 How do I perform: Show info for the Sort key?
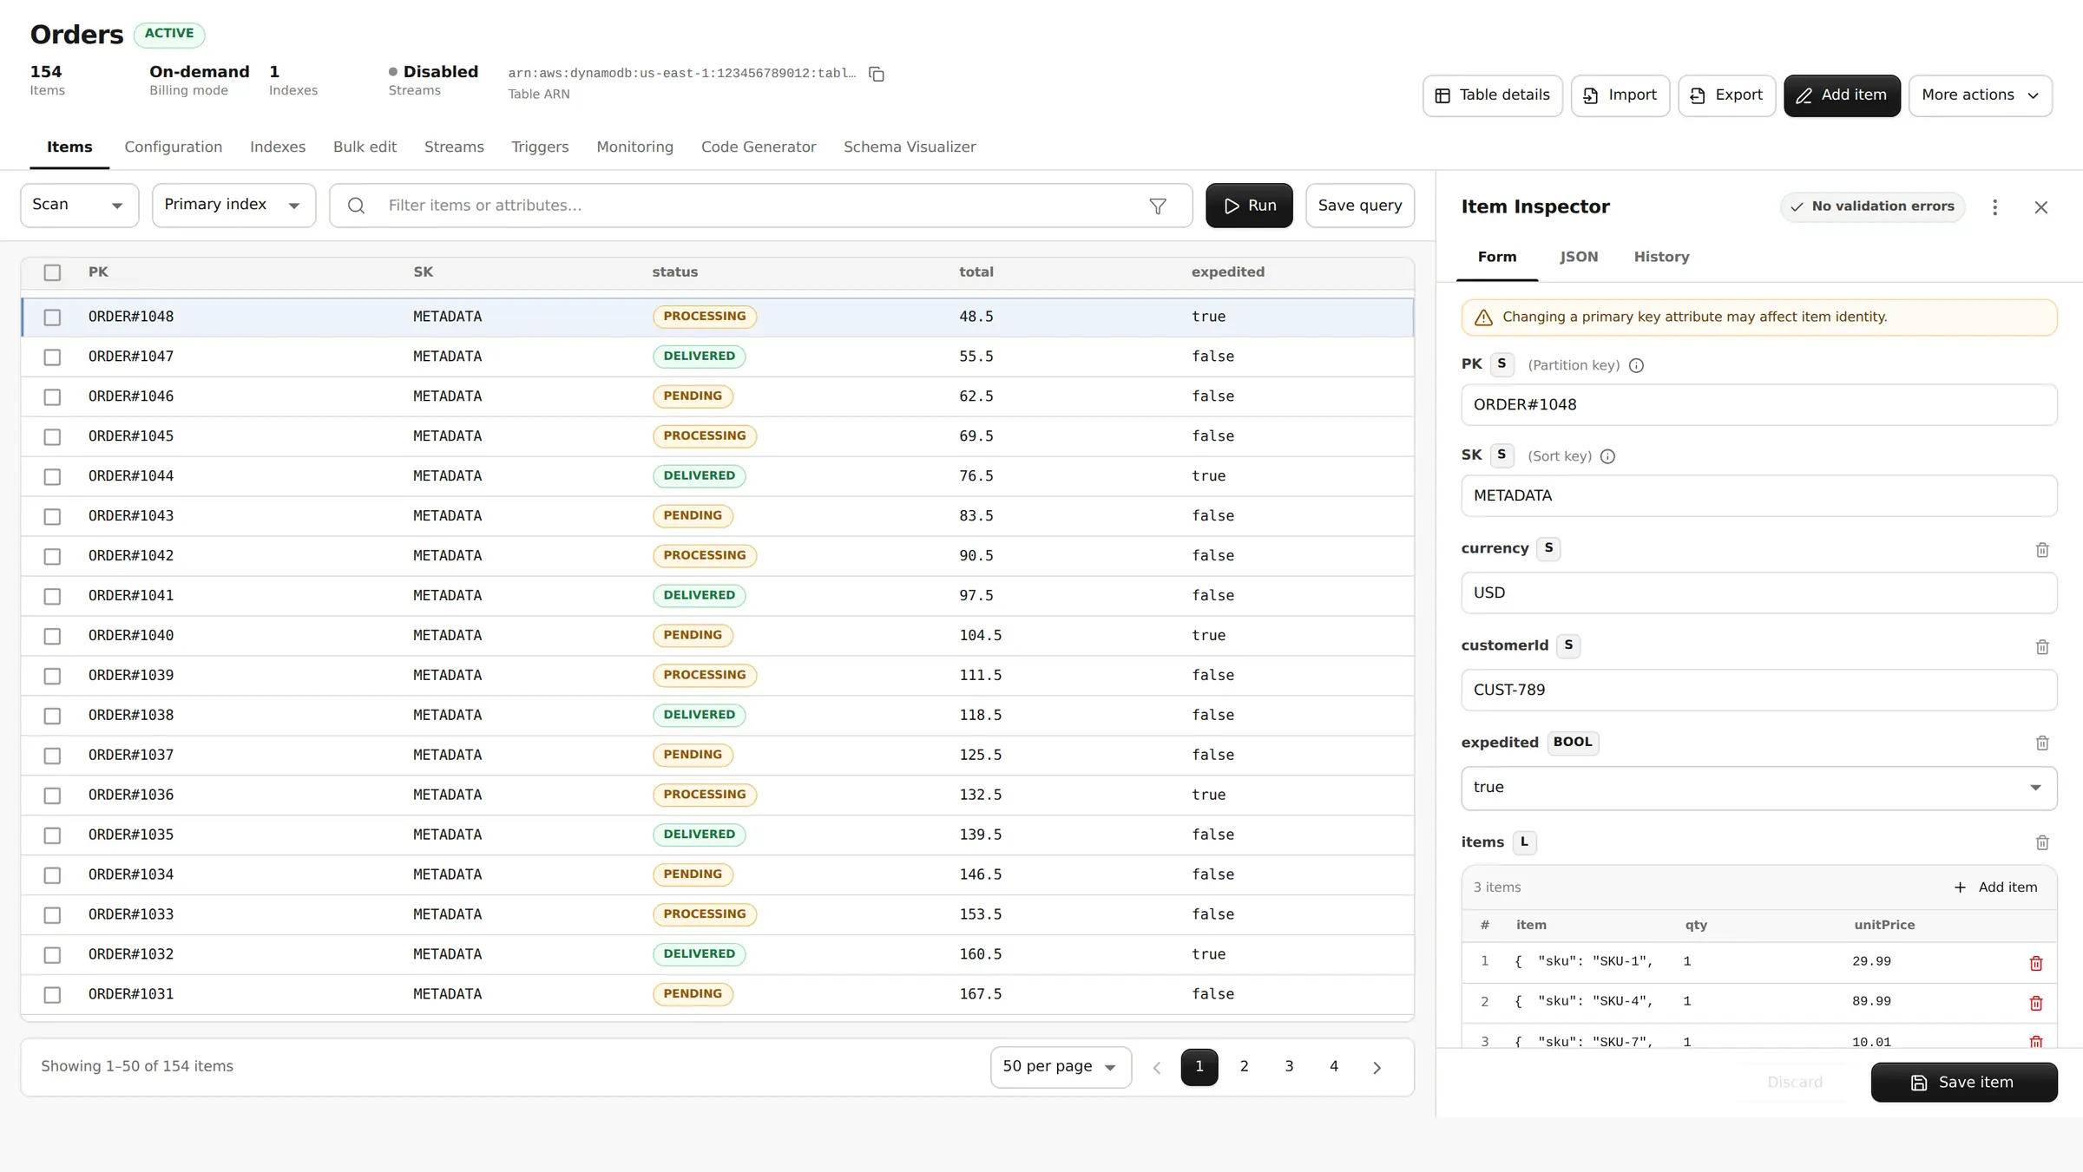pos(1607,456)
